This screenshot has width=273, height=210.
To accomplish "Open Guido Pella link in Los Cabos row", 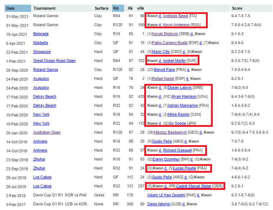I will pyautogui.click(x=162, y=177).
